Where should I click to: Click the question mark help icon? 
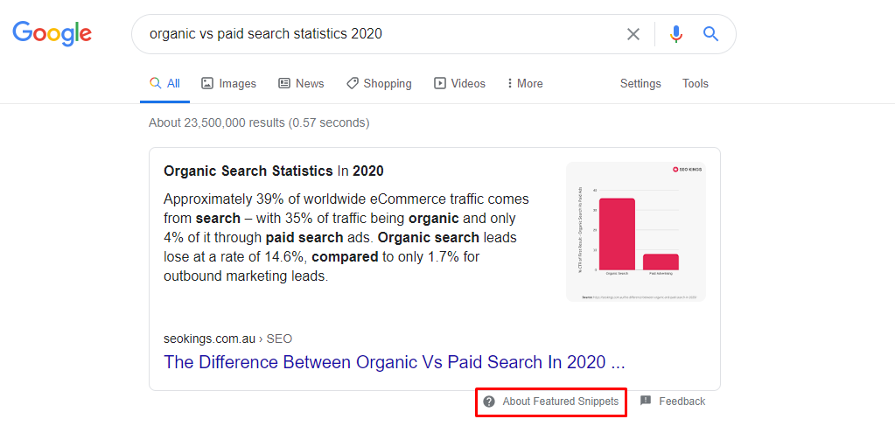point(488,402)
